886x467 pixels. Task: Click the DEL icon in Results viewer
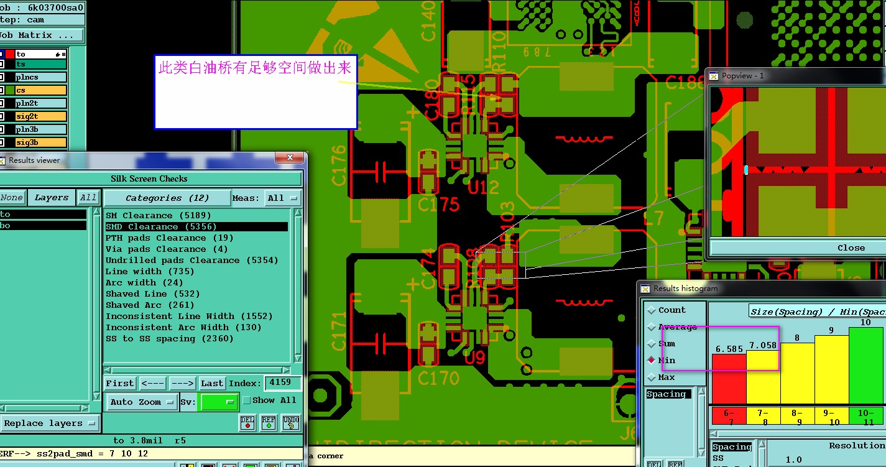(x=247, y=423)
